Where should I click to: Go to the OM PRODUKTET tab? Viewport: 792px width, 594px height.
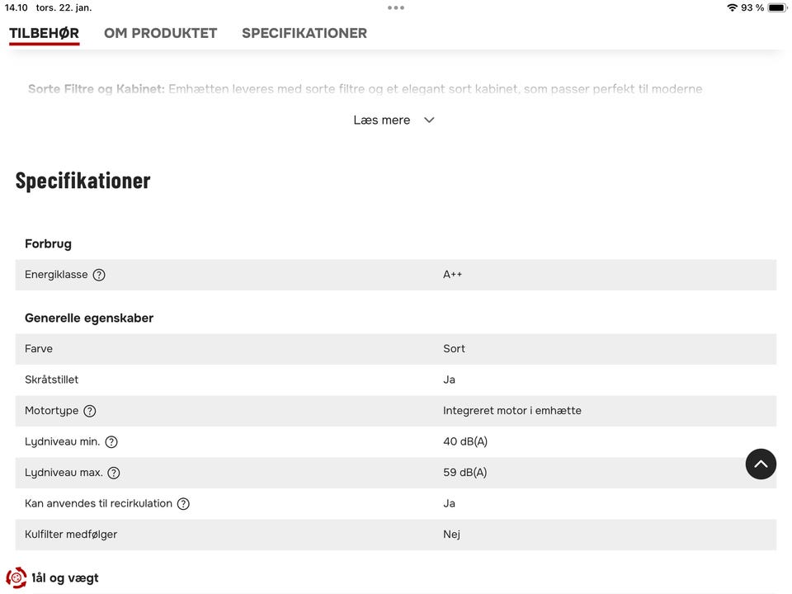click(160, 33)
